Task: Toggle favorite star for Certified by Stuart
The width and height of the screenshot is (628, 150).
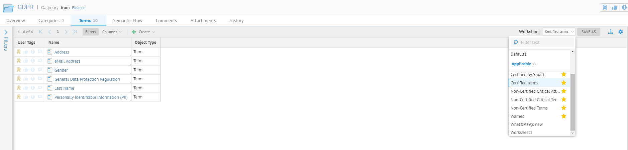Action: [x=564, y=74]
